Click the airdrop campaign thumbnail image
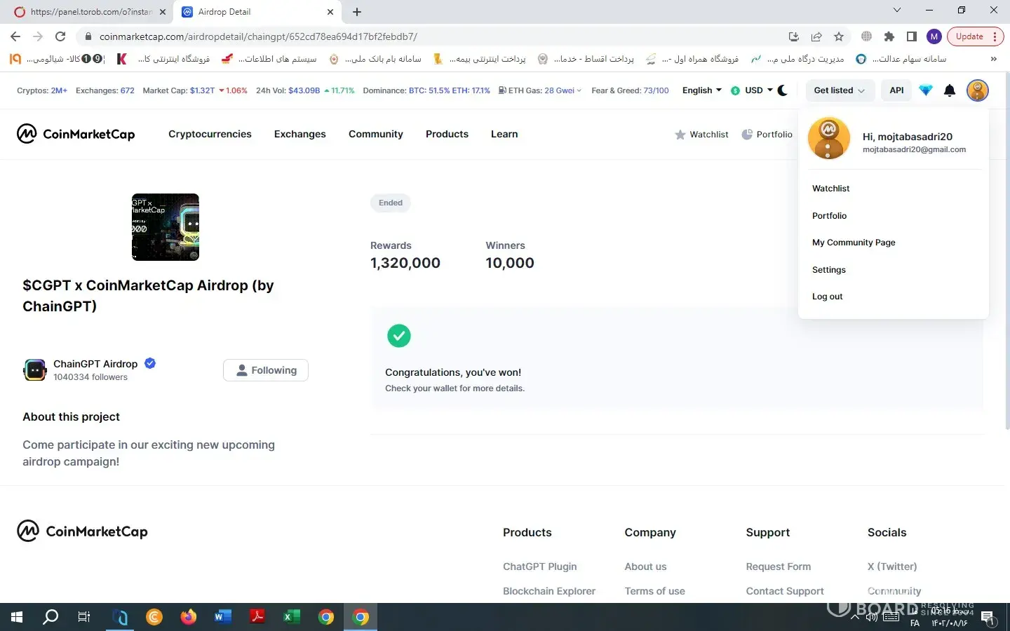Image resolution: width=1010 pixels, height=631 pixels. tap(166, 227)
